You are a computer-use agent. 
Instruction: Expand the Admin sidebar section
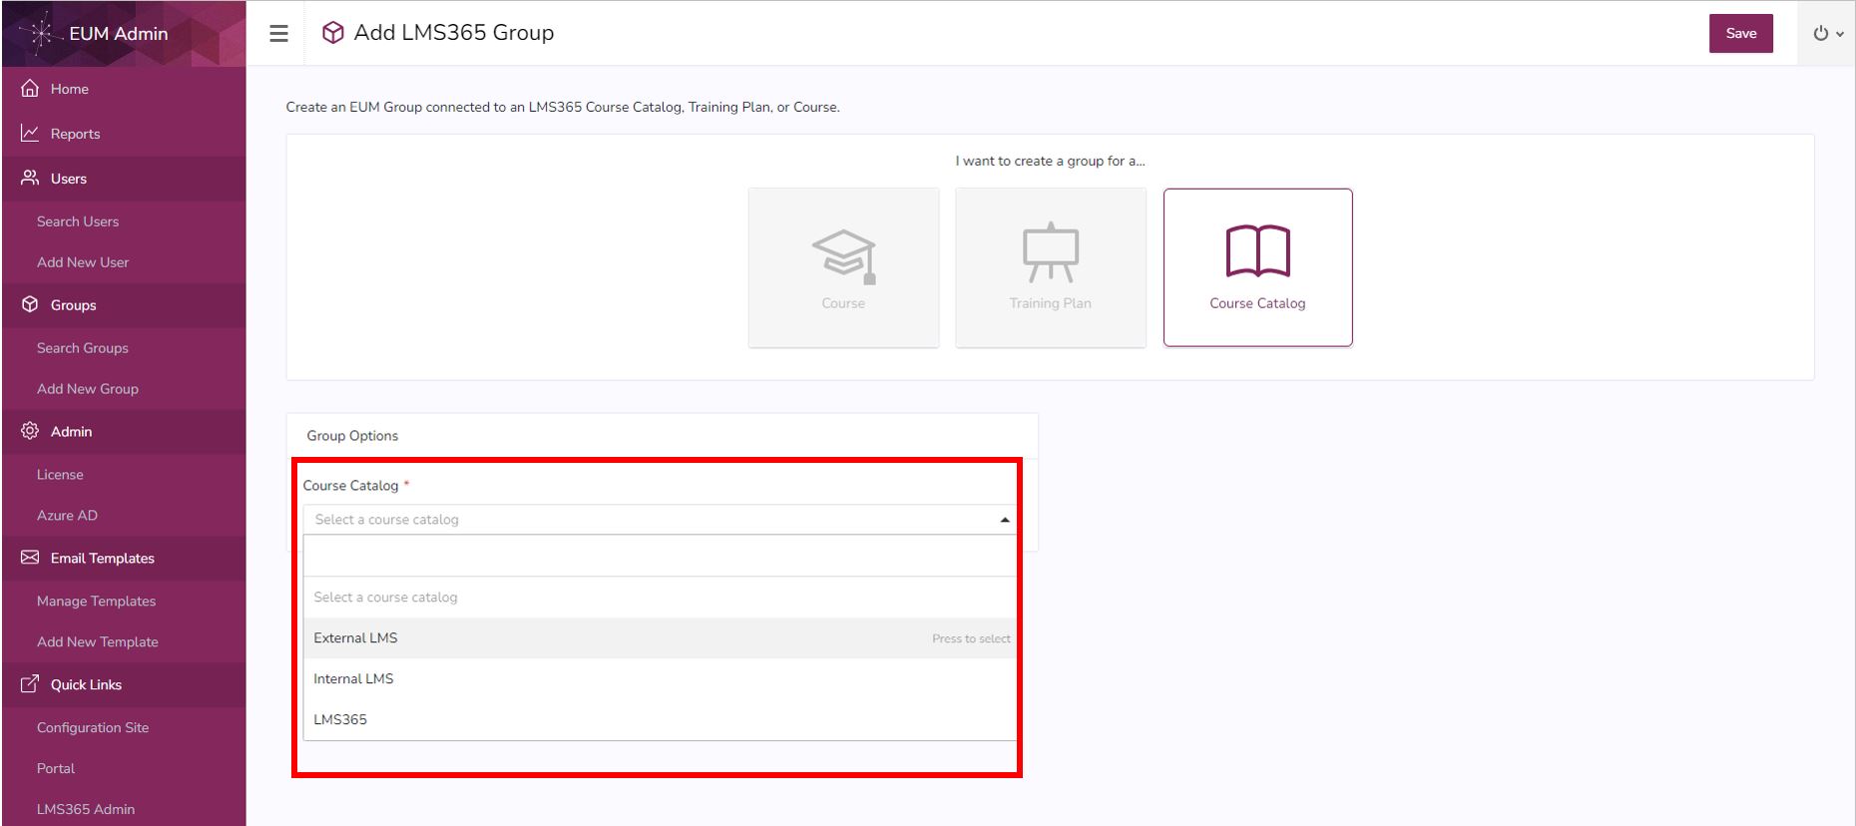pos(124,432)
